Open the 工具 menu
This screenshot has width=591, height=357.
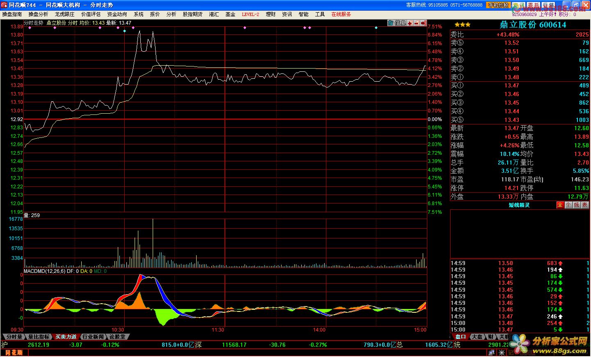click(x=320, y=14)
